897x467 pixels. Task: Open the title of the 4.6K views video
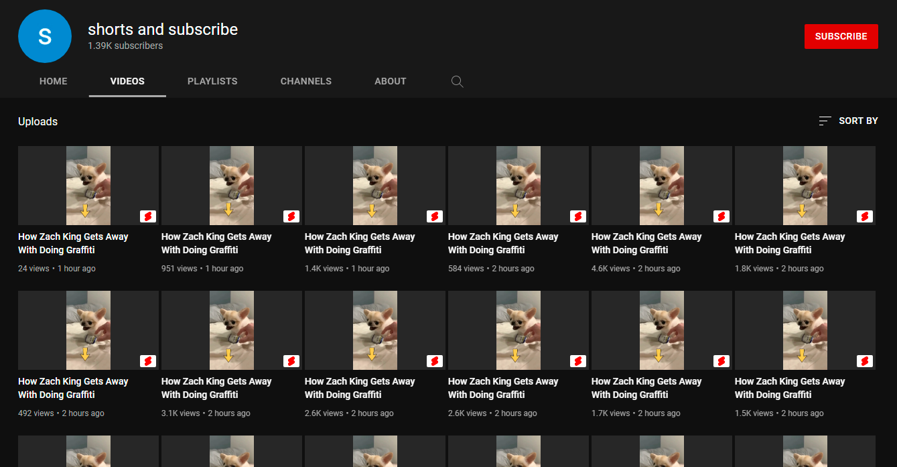646,243
